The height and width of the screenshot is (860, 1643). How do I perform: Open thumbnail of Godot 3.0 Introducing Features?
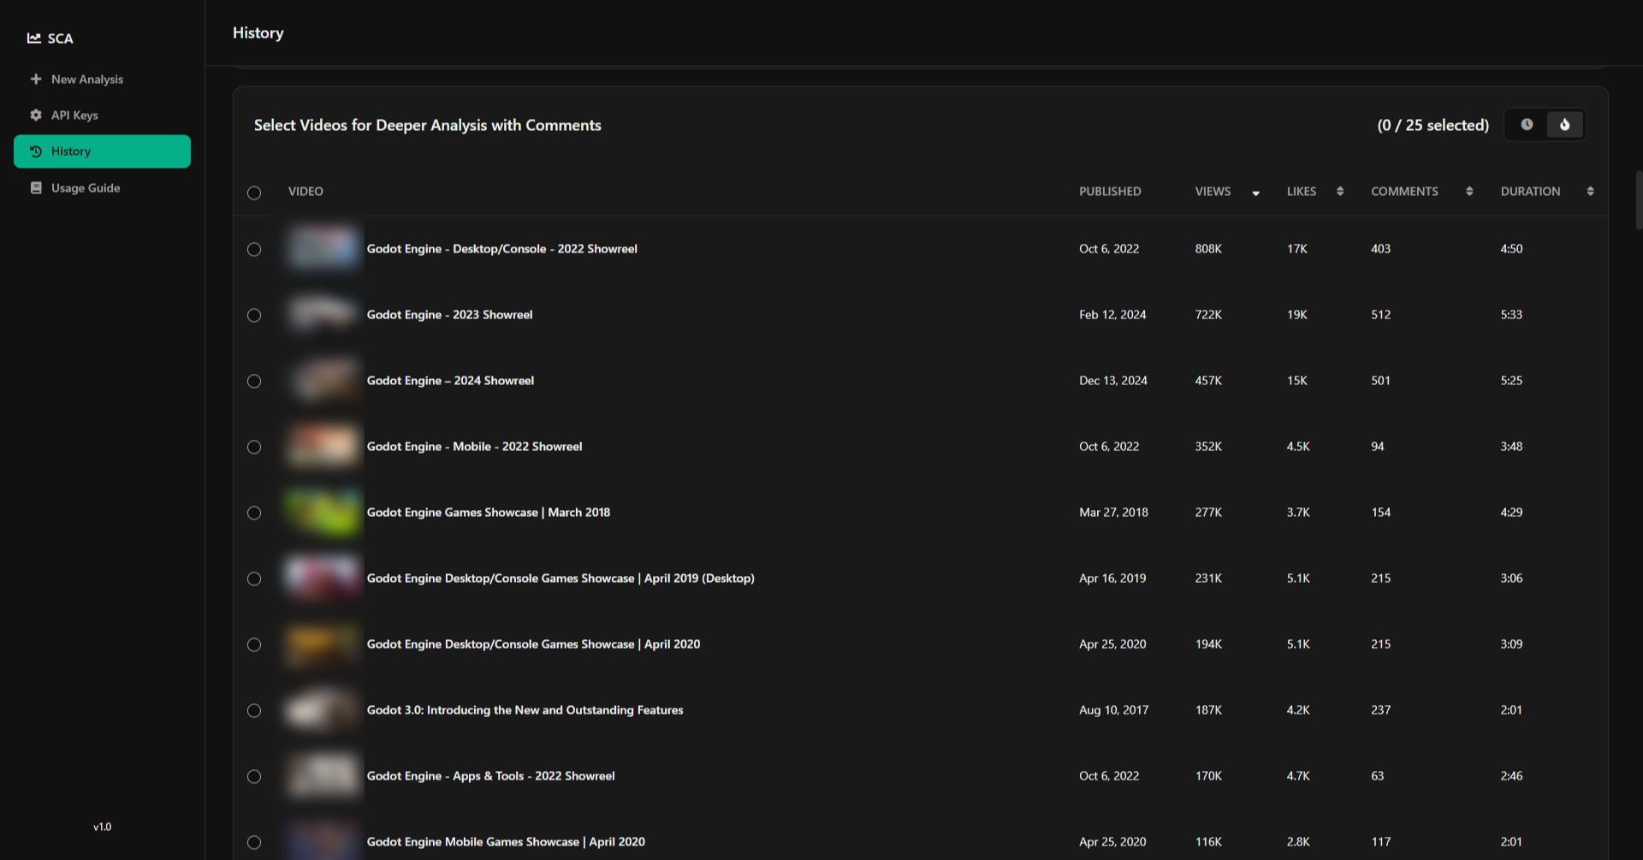pos(323,710)
